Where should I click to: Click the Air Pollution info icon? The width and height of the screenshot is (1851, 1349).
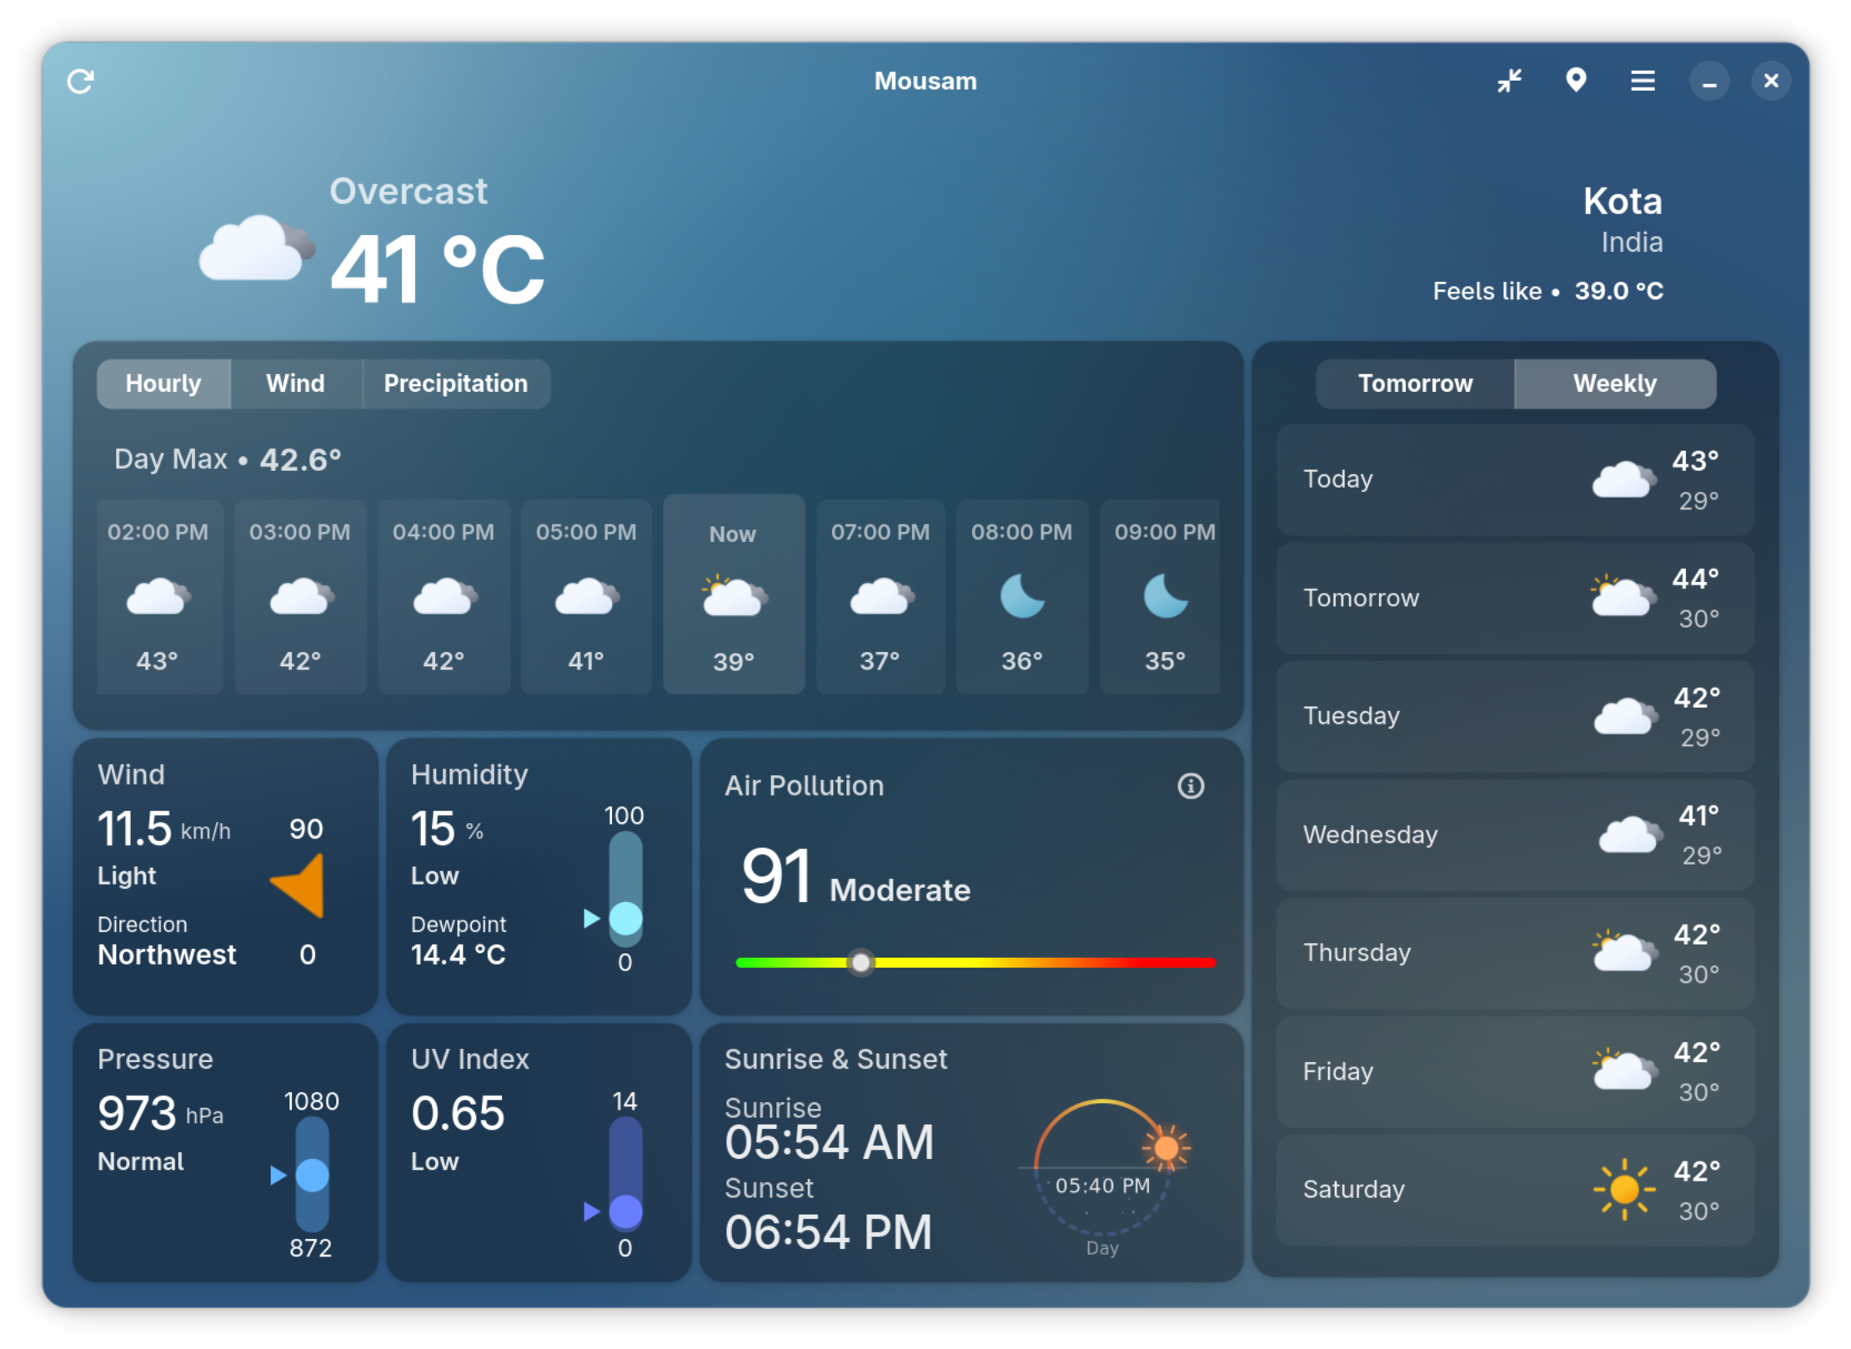tap(1190, 785)
